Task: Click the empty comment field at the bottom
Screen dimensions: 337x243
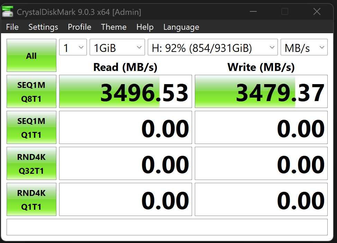Action: pyautogui.click(x=167, y=227)
